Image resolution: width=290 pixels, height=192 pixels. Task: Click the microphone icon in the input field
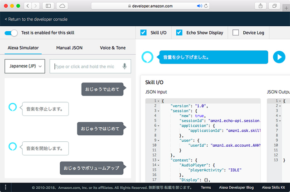[x=125, y=66]
